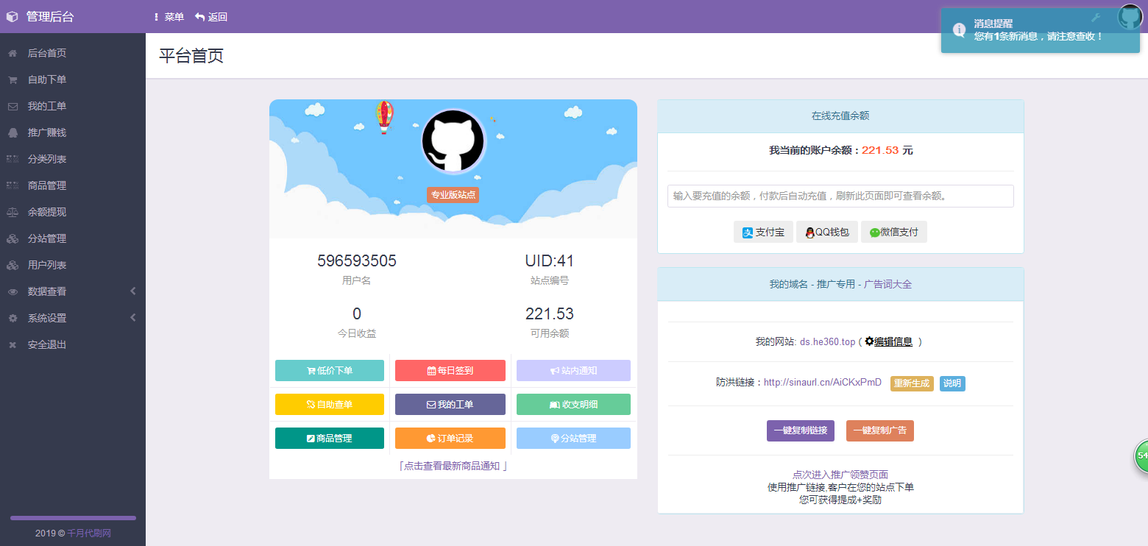This screenshot has width=1148, height=546.
Task: Click the info icon in the 消息提醒 notification
Action: [x=959, y=30]
